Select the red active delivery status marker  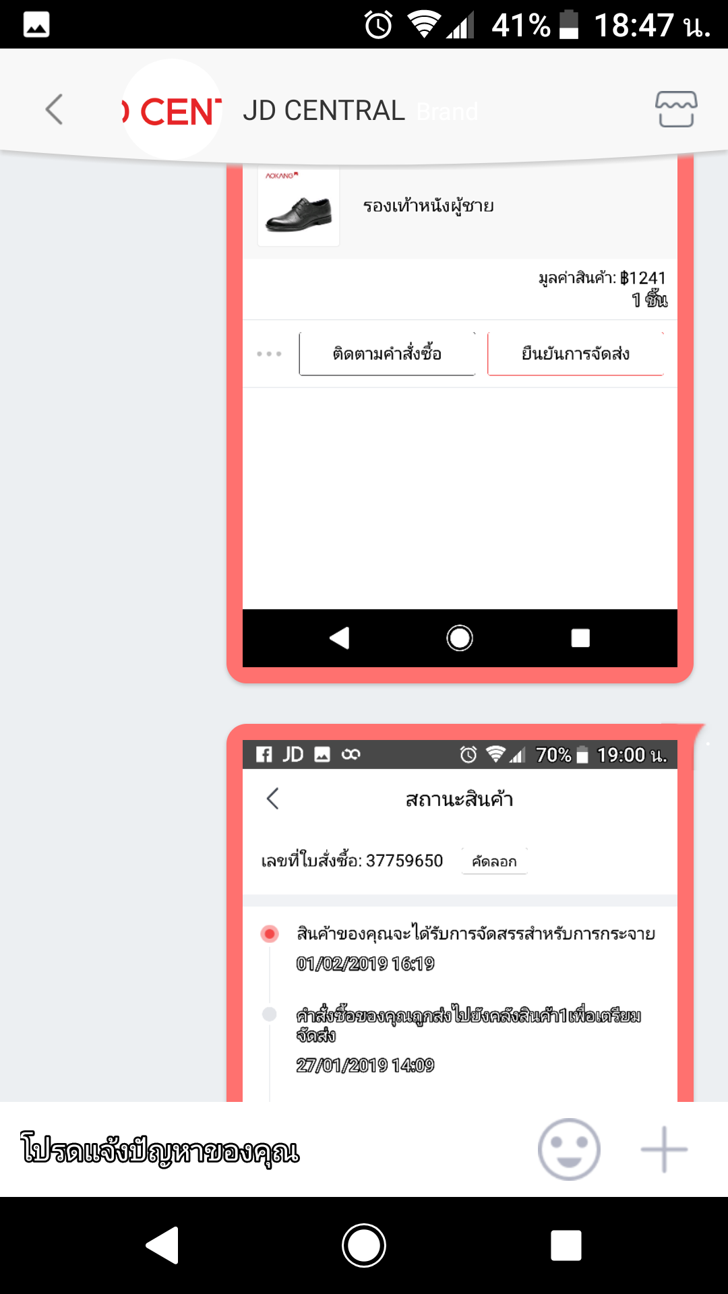click(x=270, y=933)
